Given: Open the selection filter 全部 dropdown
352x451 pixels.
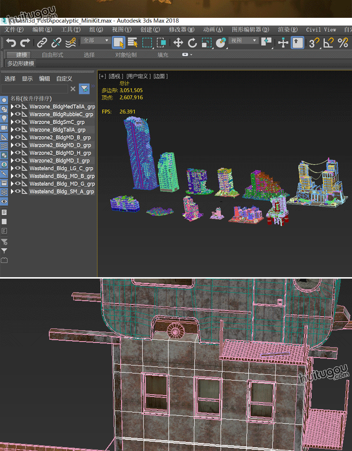Looking at the screenshot, I should tap(96, 41).
